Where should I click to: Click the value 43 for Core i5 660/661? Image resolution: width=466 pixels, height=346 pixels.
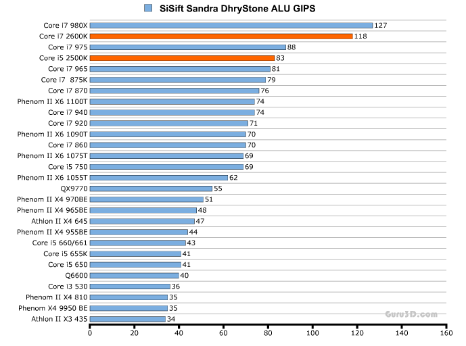coord(191,243)
